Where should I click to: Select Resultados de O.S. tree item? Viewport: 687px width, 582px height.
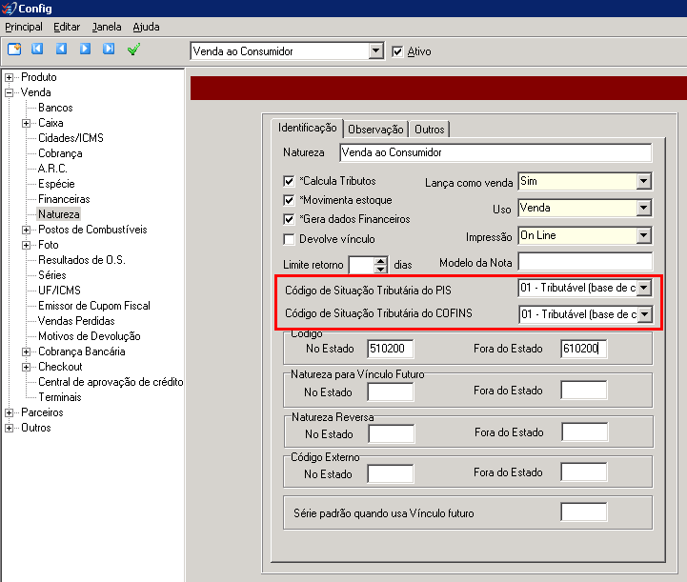tap(82, 260)
